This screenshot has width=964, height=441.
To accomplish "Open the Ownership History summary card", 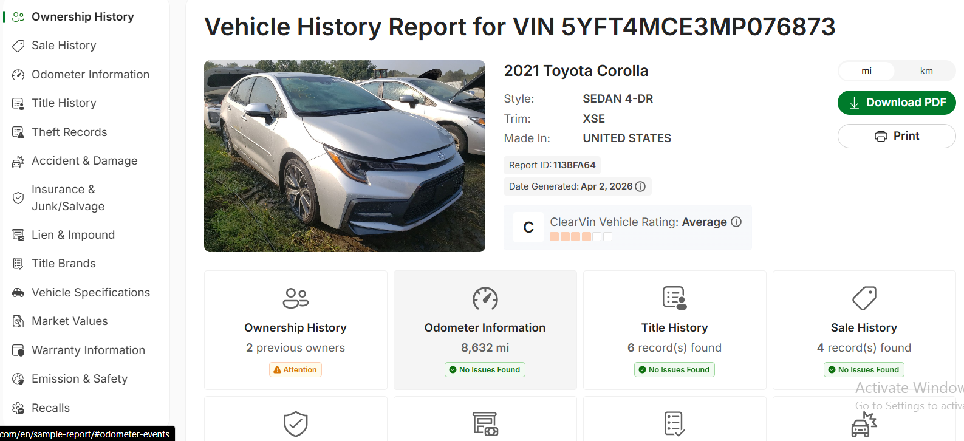I will pyautogui.click(x=296, y=330).
